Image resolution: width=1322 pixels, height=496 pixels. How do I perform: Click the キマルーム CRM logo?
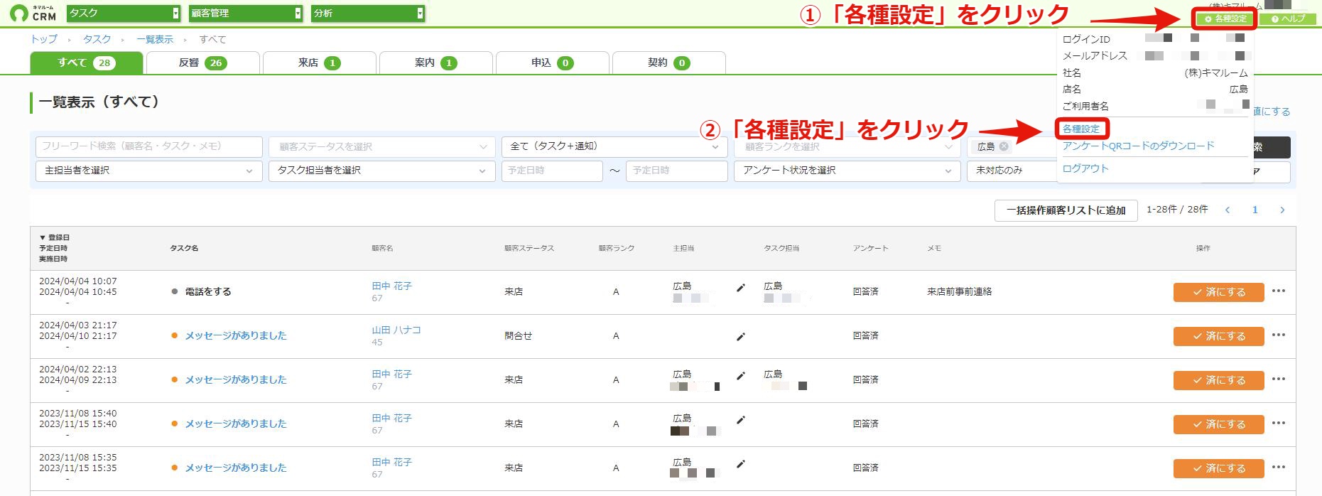[33, 13]
